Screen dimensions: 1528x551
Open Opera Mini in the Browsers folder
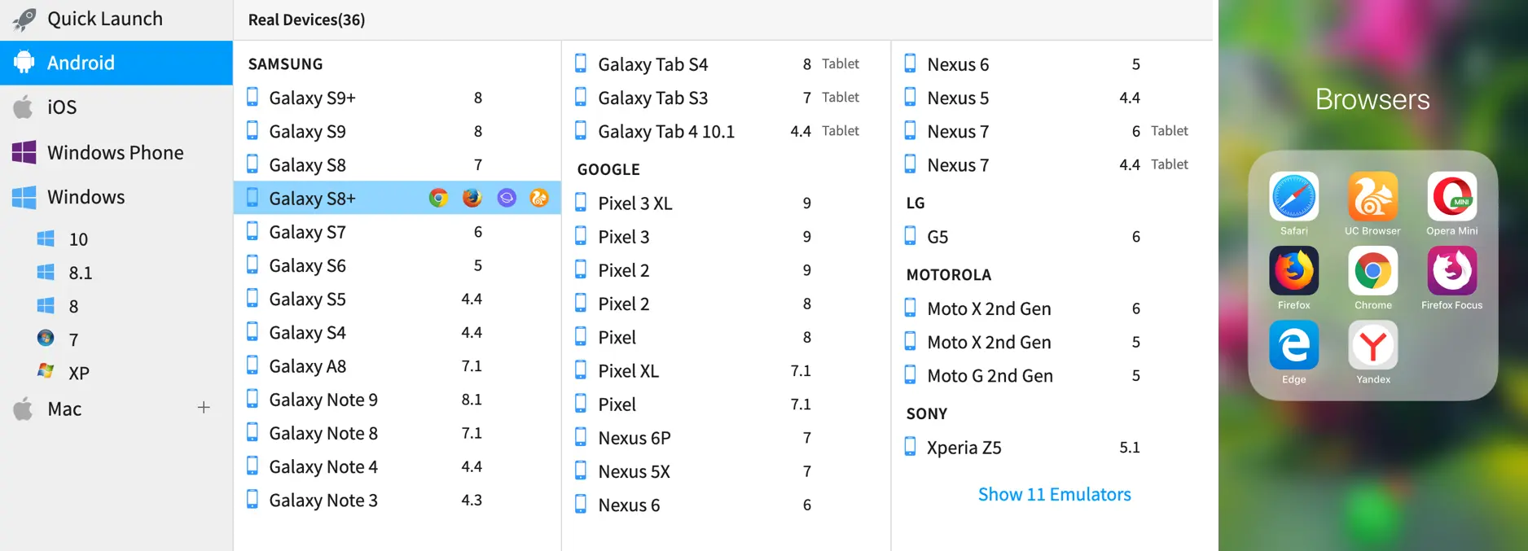(x=1451, y=197)
